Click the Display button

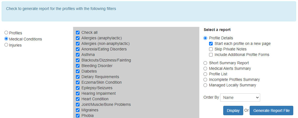[x=233, y=111]
